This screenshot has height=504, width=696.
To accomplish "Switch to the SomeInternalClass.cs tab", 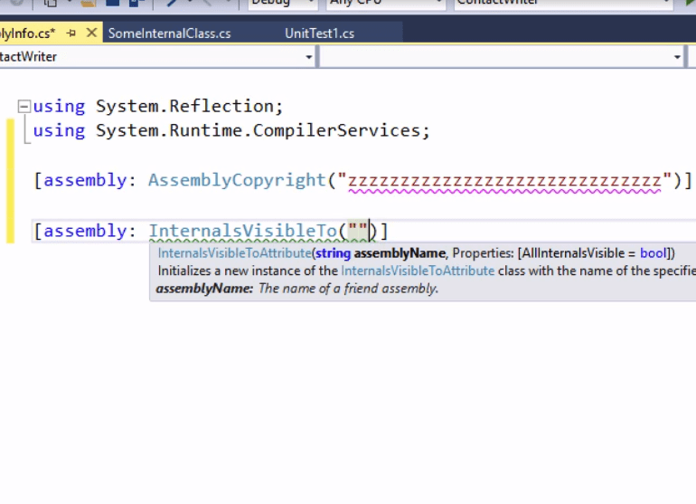I will click(x=170, y=33).
